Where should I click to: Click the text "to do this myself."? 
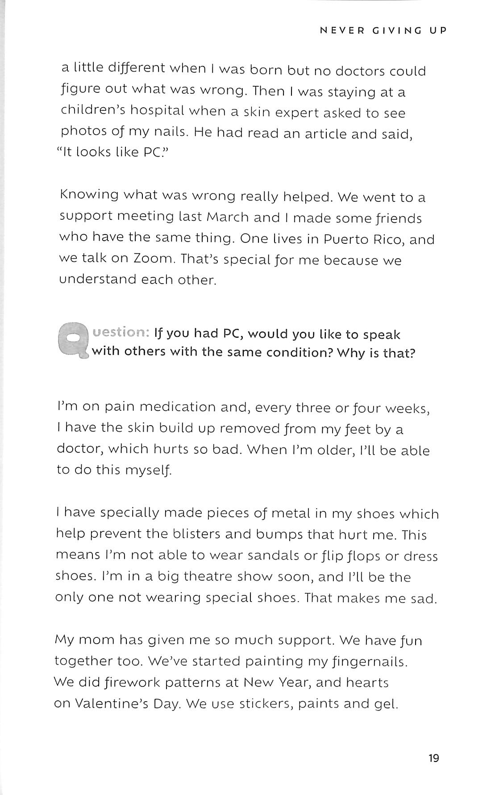(114, 469)
